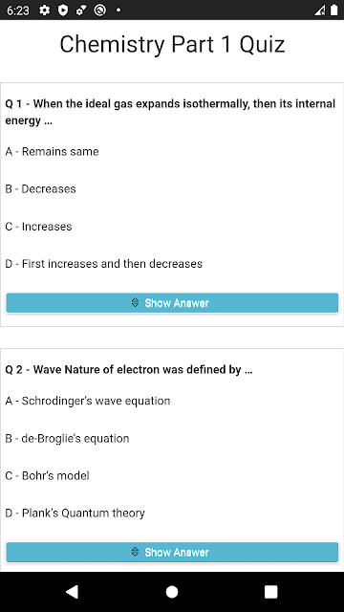Tap the signal strength status icon
The height and width of the screenshot is (612, 344).
[x=319, y=11]
